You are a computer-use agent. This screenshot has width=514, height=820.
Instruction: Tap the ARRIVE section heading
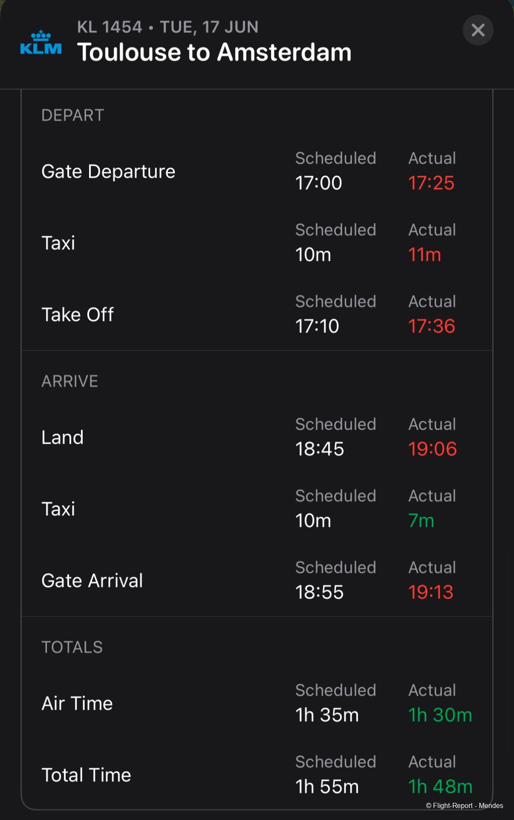point(70,381)
